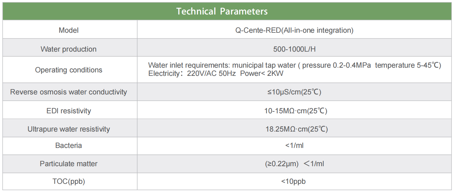The width and height of the screenshot is (454, 192).
Task: Select Ultrapure water resistivity label
Action: point(69,129)
